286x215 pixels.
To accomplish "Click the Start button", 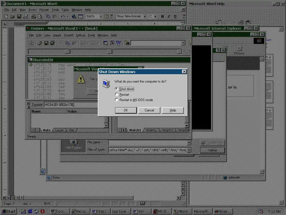I will tap(9, 212).
